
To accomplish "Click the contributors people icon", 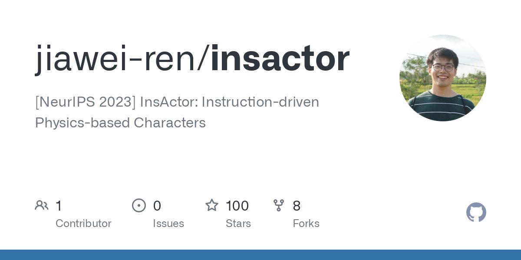I will click(x=42, y=205).
